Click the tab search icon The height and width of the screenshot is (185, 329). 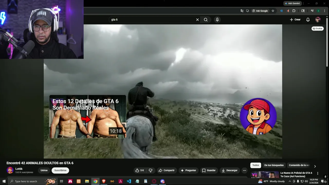click(303, 11)
